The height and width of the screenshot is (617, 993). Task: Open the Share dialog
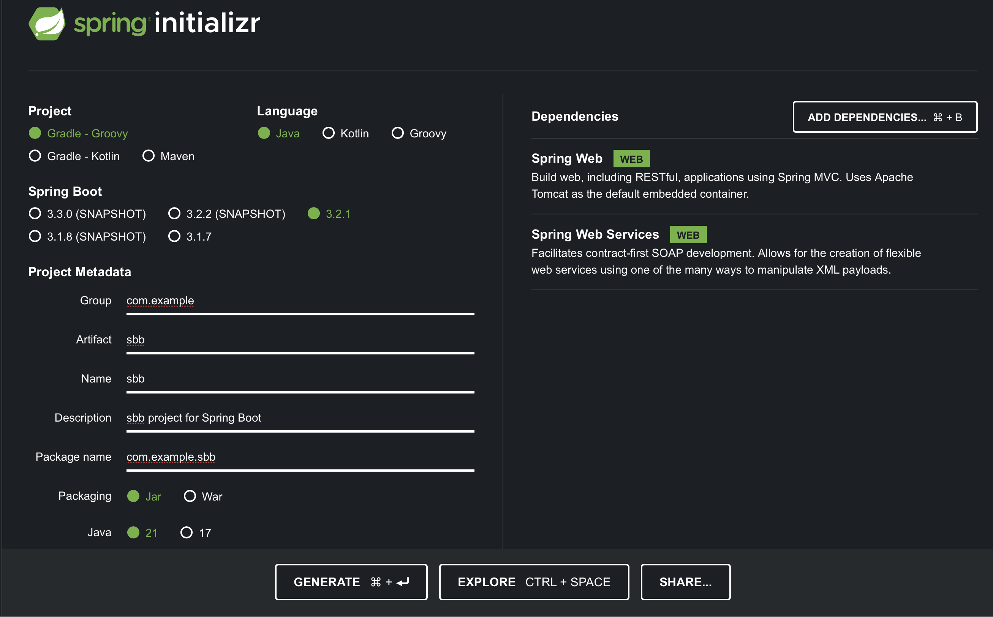coord(685,582)
